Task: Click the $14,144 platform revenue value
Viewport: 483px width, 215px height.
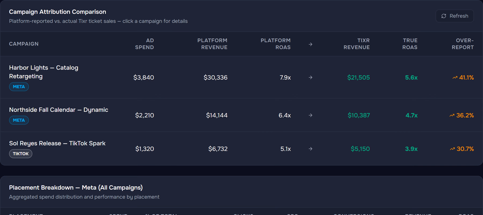Action: click(x=217, y=115)
